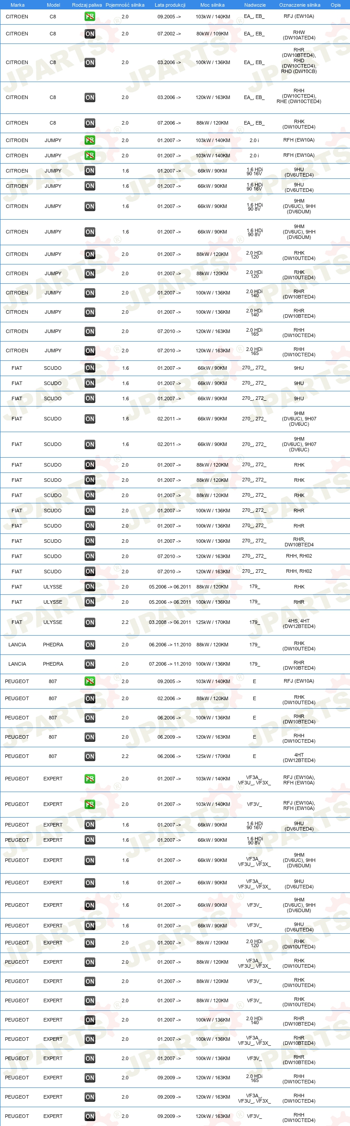The image size is (350, 1126).
Task: Click the RHR, DW10BTED4 Scudo engine cell
Action: (299, 542)
